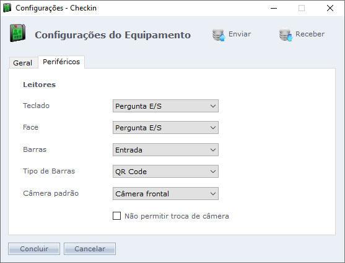The width and height of the screenshot is (345, 263).
Task: Change Tipo de Barras from QR Code
Action: (x=165, y=171)
